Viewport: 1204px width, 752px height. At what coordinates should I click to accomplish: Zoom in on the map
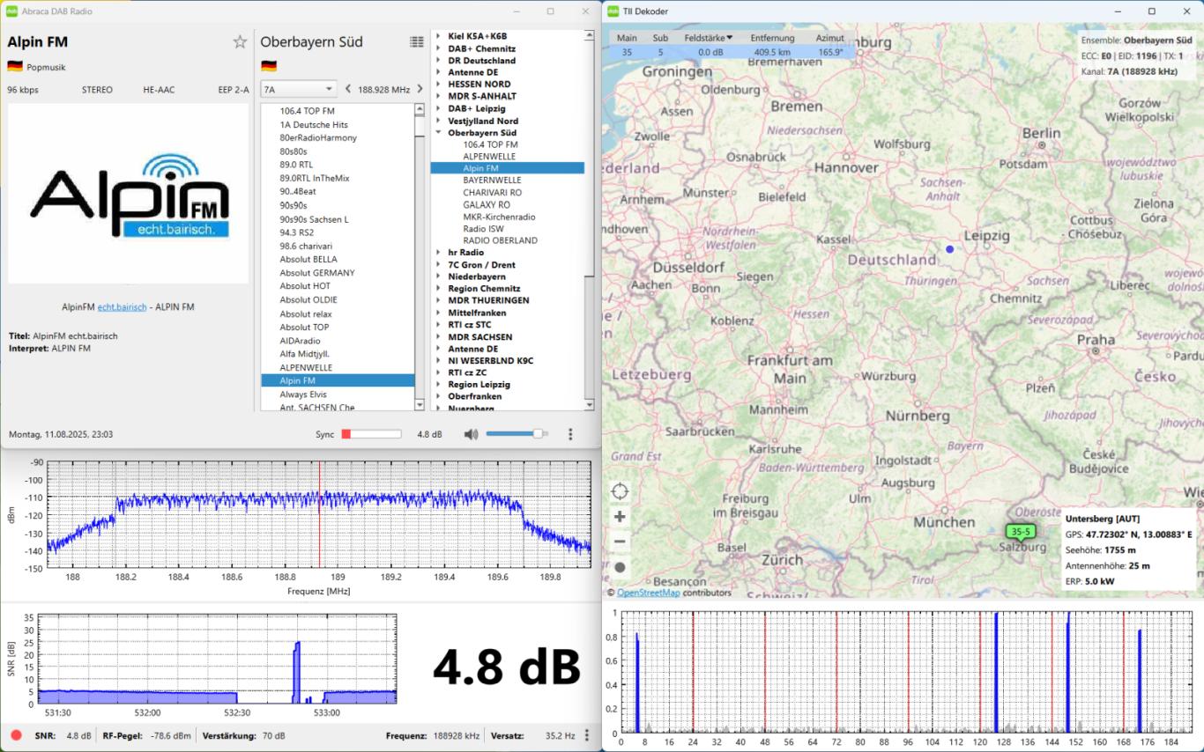[620, 517]
